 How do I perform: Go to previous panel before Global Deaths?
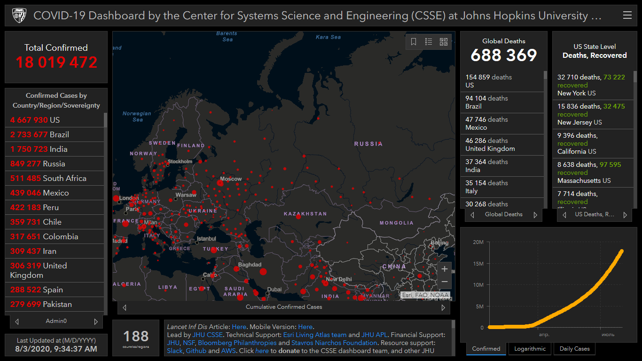click(x=472, y=215)
